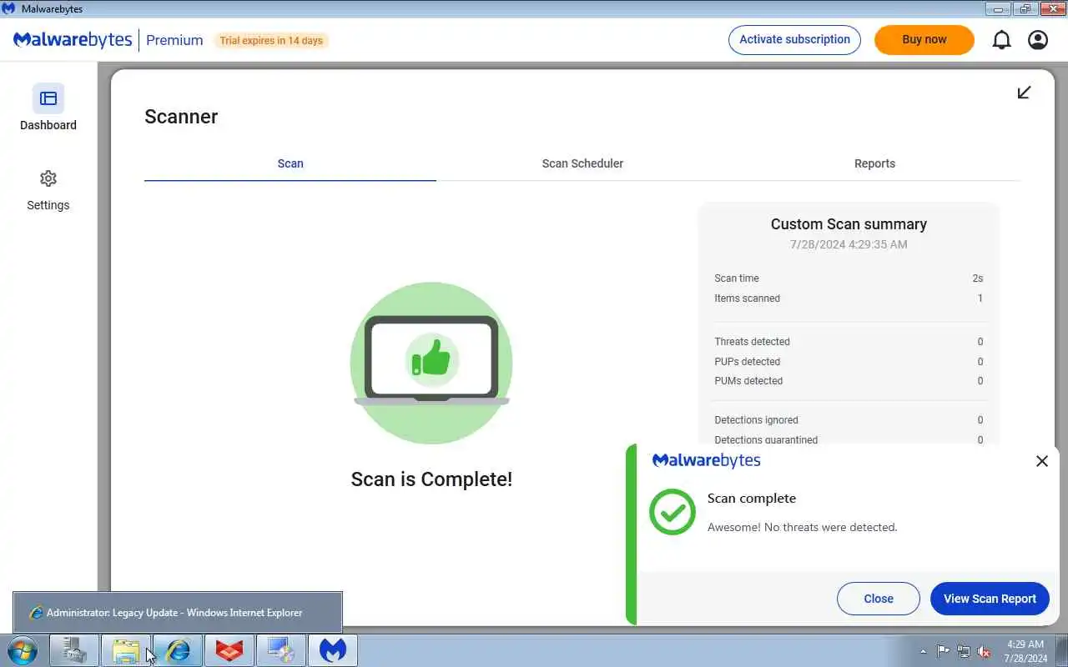
Task: Click the PUMs detected row label
Action: (x=748, y=381)
